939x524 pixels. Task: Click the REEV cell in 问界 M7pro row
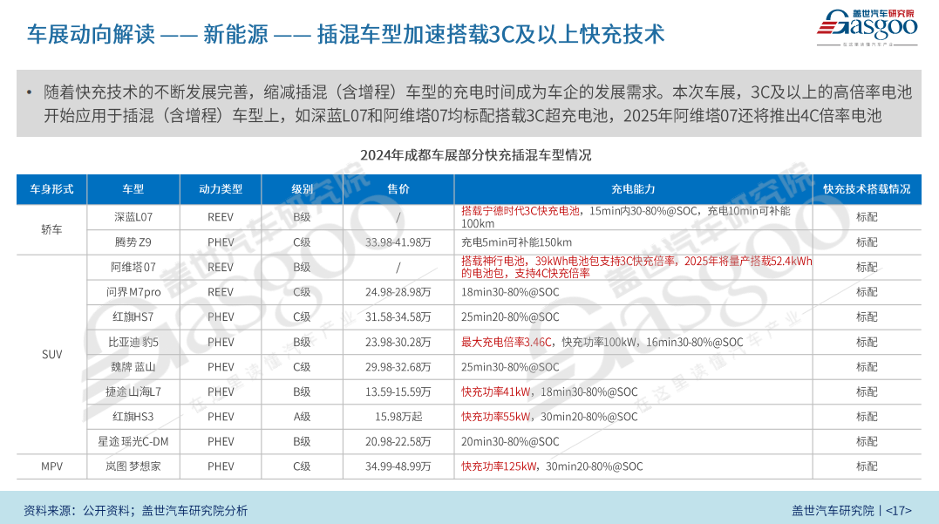(221, 292)
